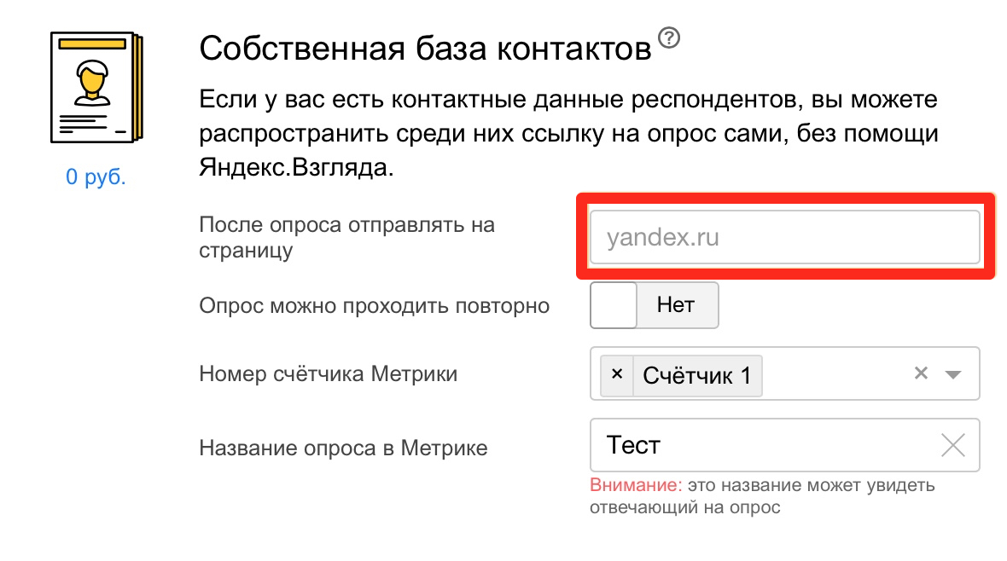1007x561 pixels.
Task: Click into the Тест survey name input
Action: [x=760, y=445]
